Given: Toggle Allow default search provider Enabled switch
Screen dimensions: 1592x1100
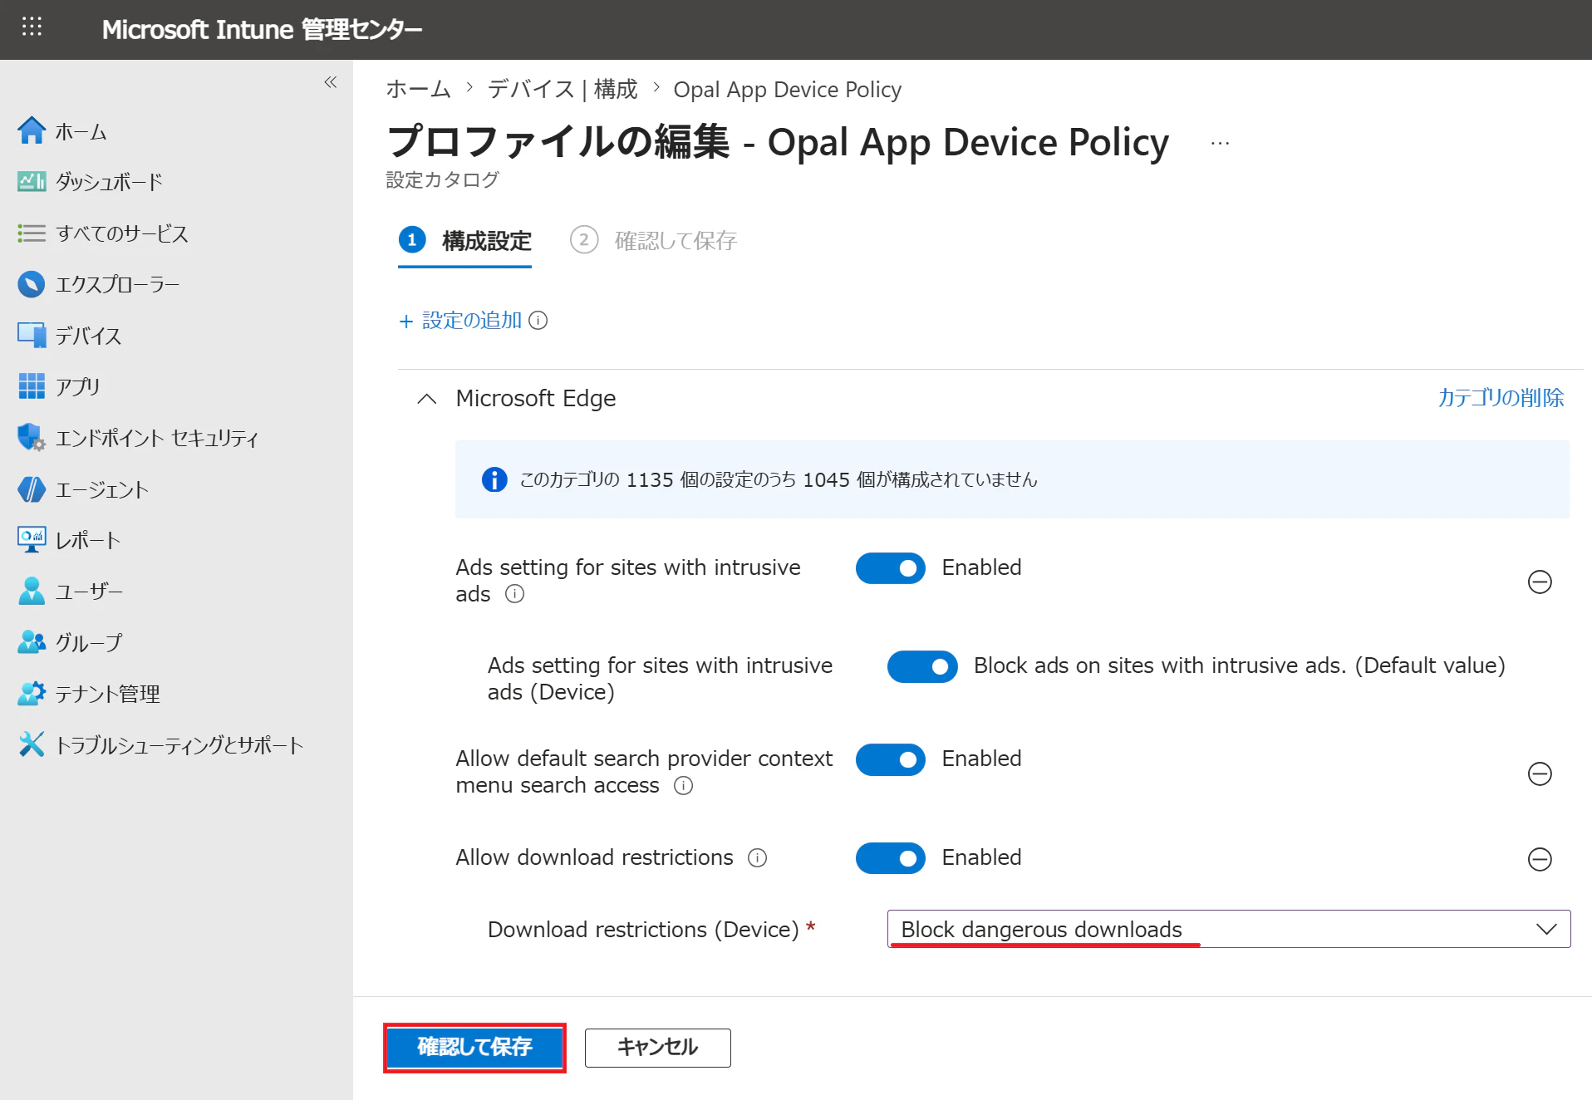Looking at the screenshot, I should (890, 759).
